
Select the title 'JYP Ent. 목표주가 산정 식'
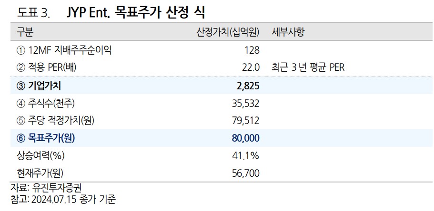click(136, 12)
